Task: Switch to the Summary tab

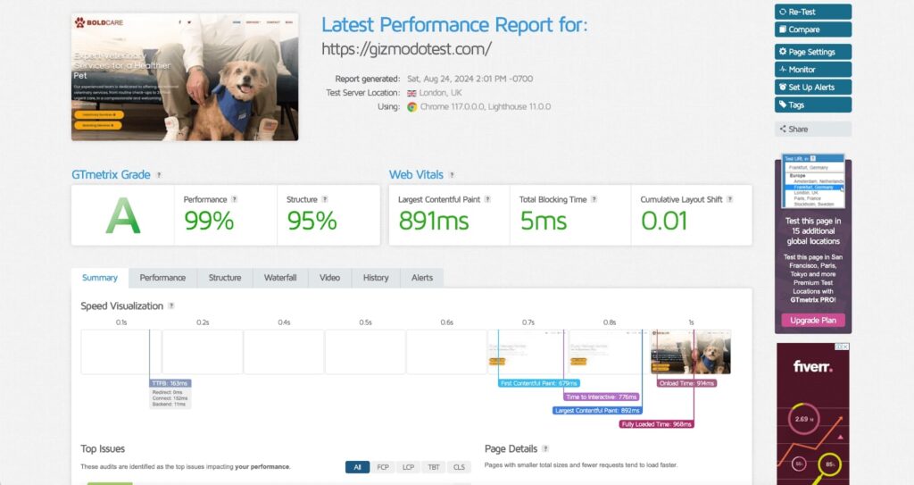Action: click(100, 278)
